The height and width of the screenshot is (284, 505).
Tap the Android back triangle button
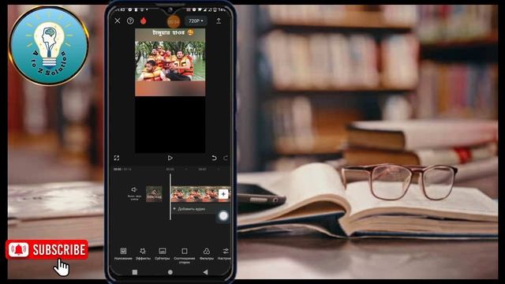tap(205, 272)
